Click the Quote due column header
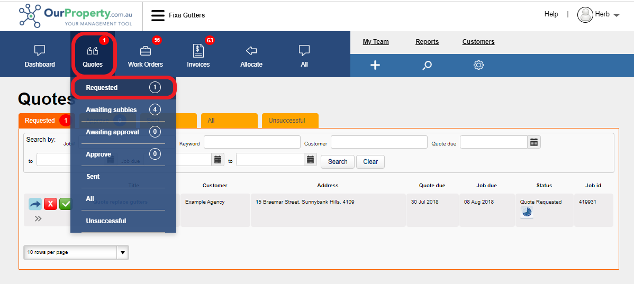The height and width of the screenshot is (284, 634). click(x=432, y=186)
